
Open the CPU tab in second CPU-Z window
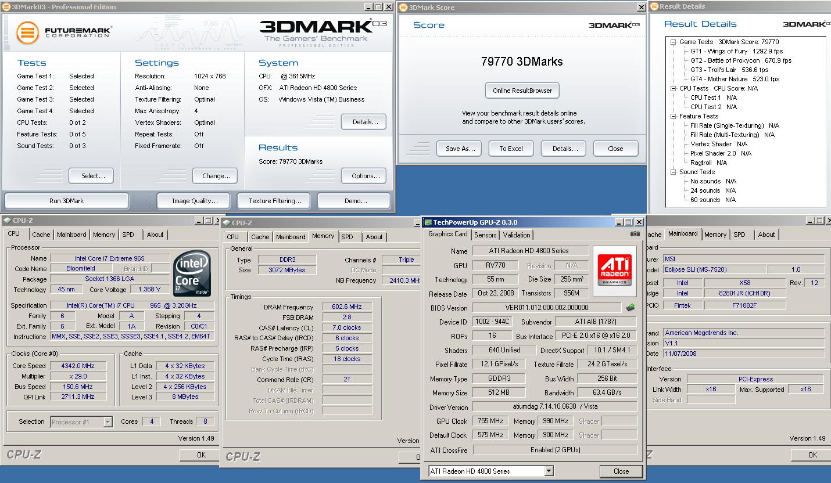(x=233, y=237)
